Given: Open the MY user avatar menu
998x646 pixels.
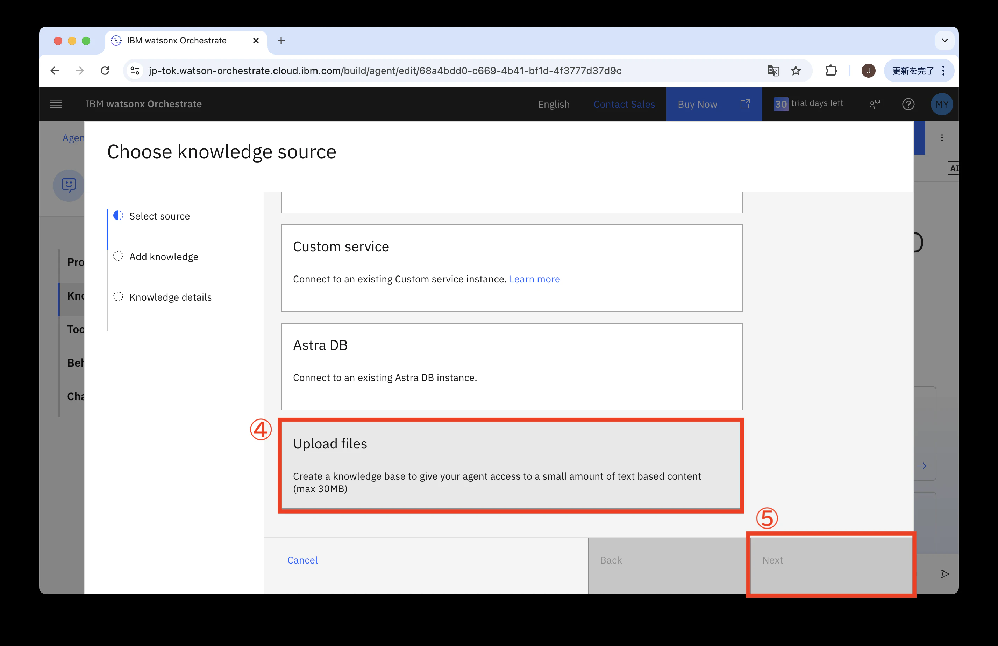Looking at the screenshot, I should point(941,104).
